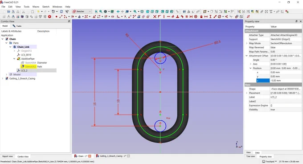Click the red Leave sketch icon
This screenshot has width=303, height=164.
49,16
